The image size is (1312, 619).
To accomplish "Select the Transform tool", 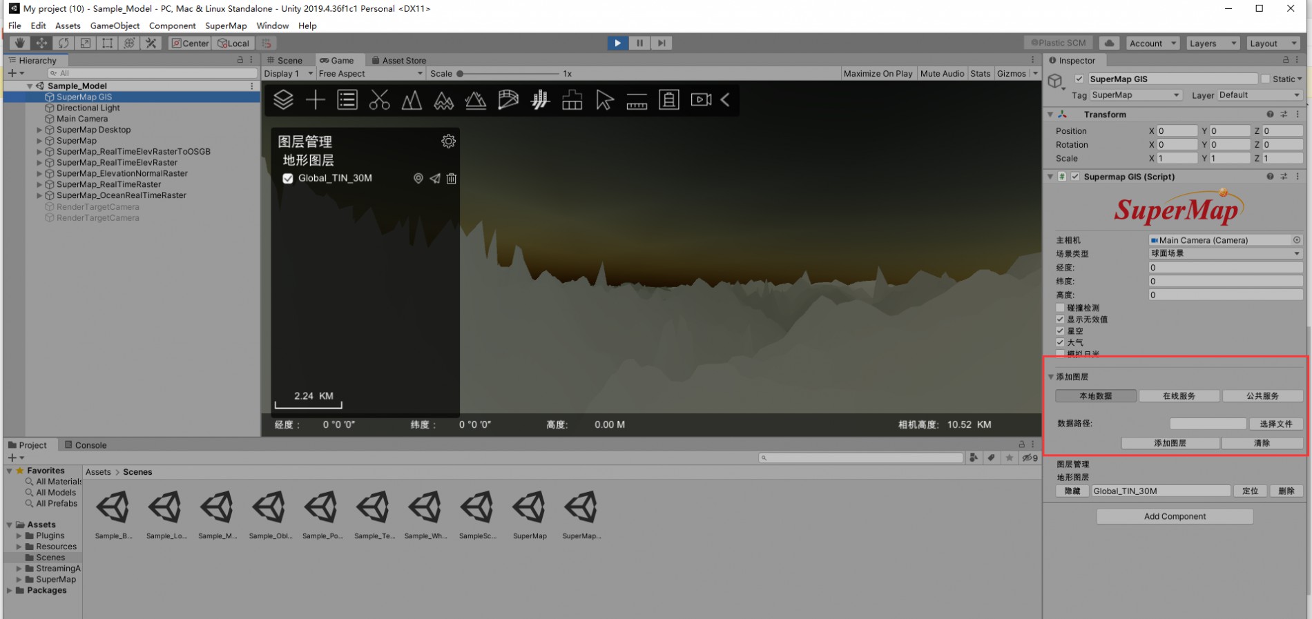I will click(129, 43).
